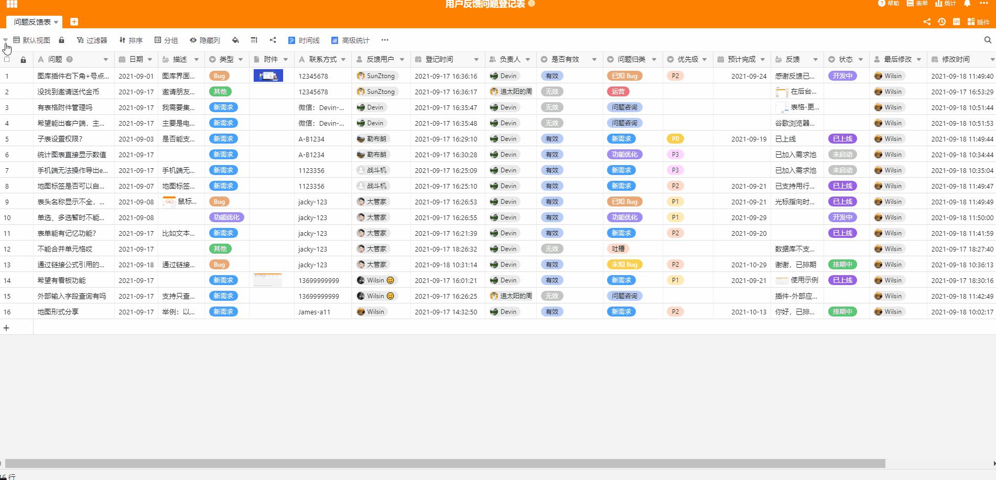Open the 问题反馈表 tab dropdown arrow
Screen dimensions: 996x480
pos(56,22)
